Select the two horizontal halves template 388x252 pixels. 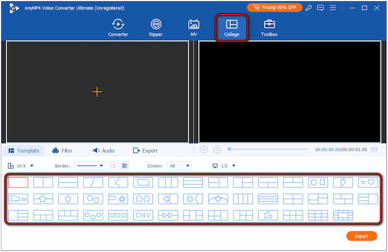pyautogui.click(x=68, y=182)
